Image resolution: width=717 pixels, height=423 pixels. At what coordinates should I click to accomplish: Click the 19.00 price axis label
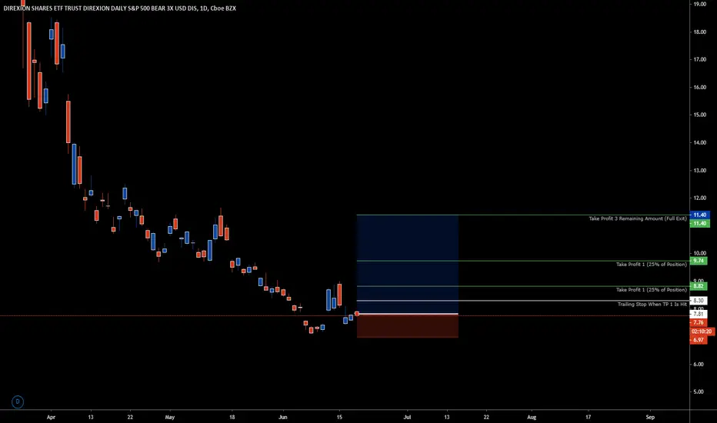click(699, 4)
